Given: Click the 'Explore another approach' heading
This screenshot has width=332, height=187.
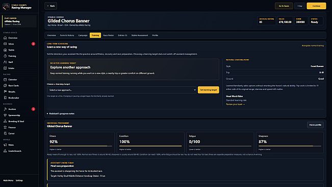Looking at the screenshot, I should pyautogui.click(x=70, y=67).
